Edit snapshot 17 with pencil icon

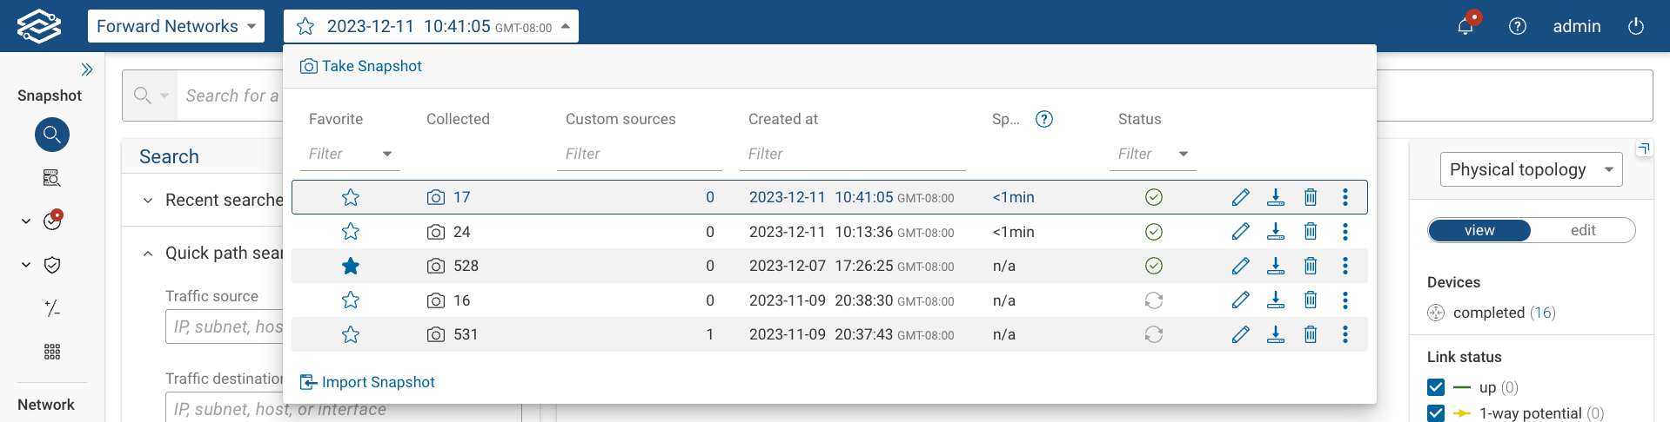click(1241, 197)
